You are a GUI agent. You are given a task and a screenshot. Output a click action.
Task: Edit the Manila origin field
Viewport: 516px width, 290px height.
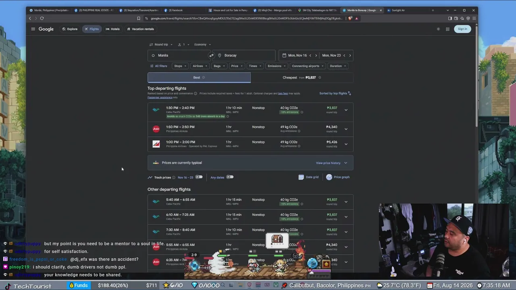(x=178, y=55)
